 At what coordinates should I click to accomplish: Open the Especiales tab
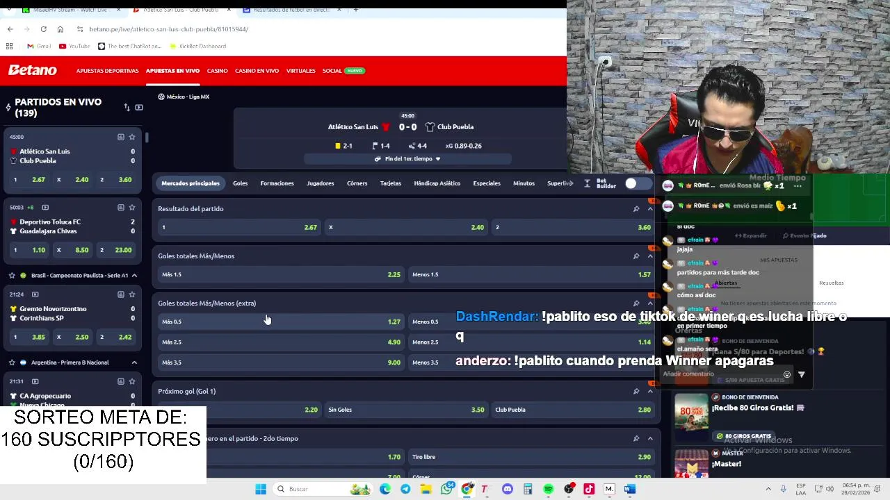(487, 183)
